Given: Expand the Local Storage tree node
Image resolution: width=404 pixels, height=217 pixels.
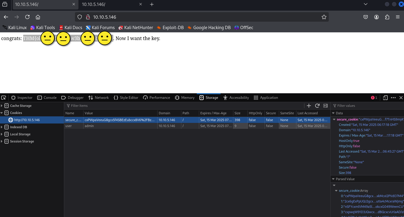Looking at the screenshot, I should point(2,134).
